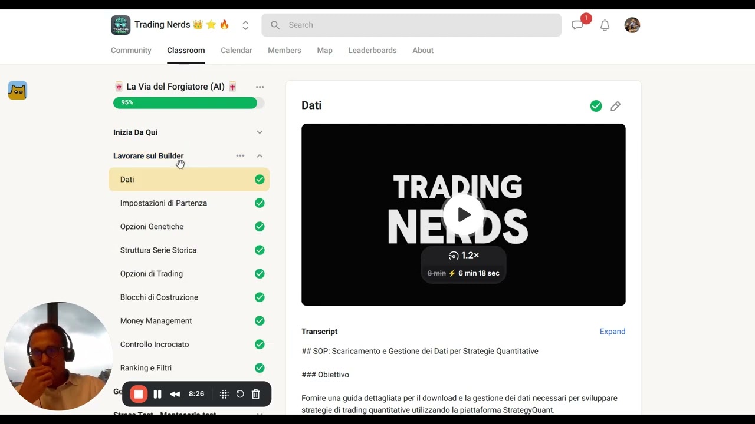Open Lavorare sul Builder section options dots

point(240,156)
